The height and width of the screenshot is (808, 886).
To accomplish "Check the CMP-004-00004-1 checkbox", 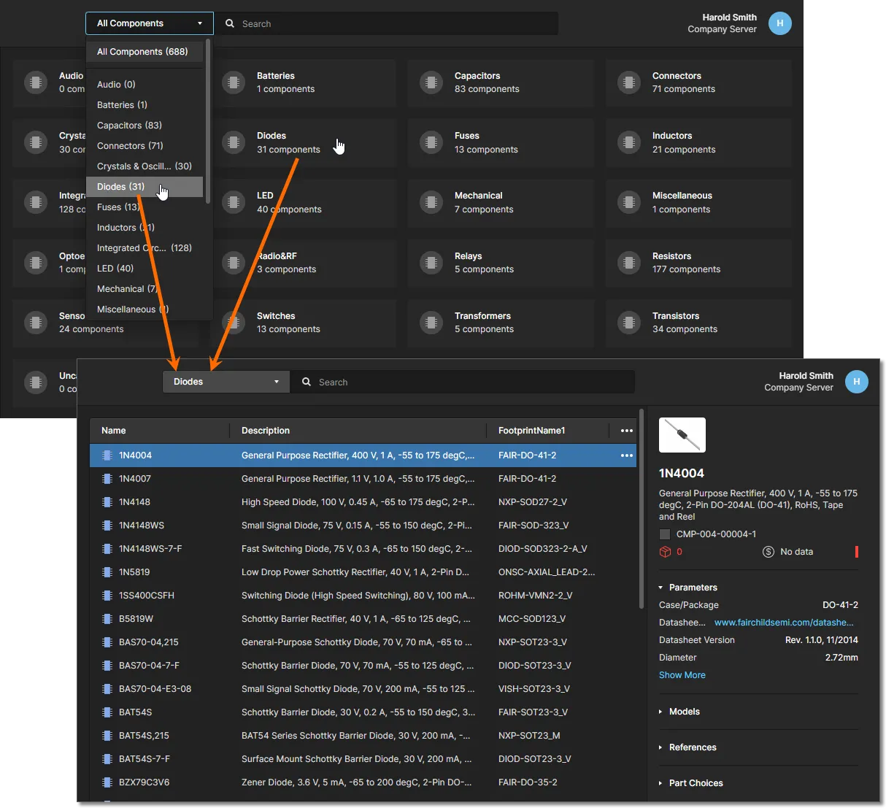I will pyautogui.click(x=665, y=534).
